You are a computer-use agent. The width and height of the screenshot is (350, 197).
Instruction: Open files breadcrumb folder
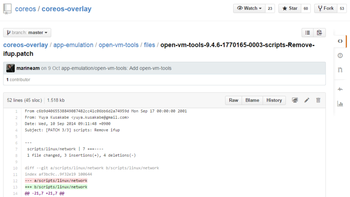pyautogui.click(x=149, y=45)
